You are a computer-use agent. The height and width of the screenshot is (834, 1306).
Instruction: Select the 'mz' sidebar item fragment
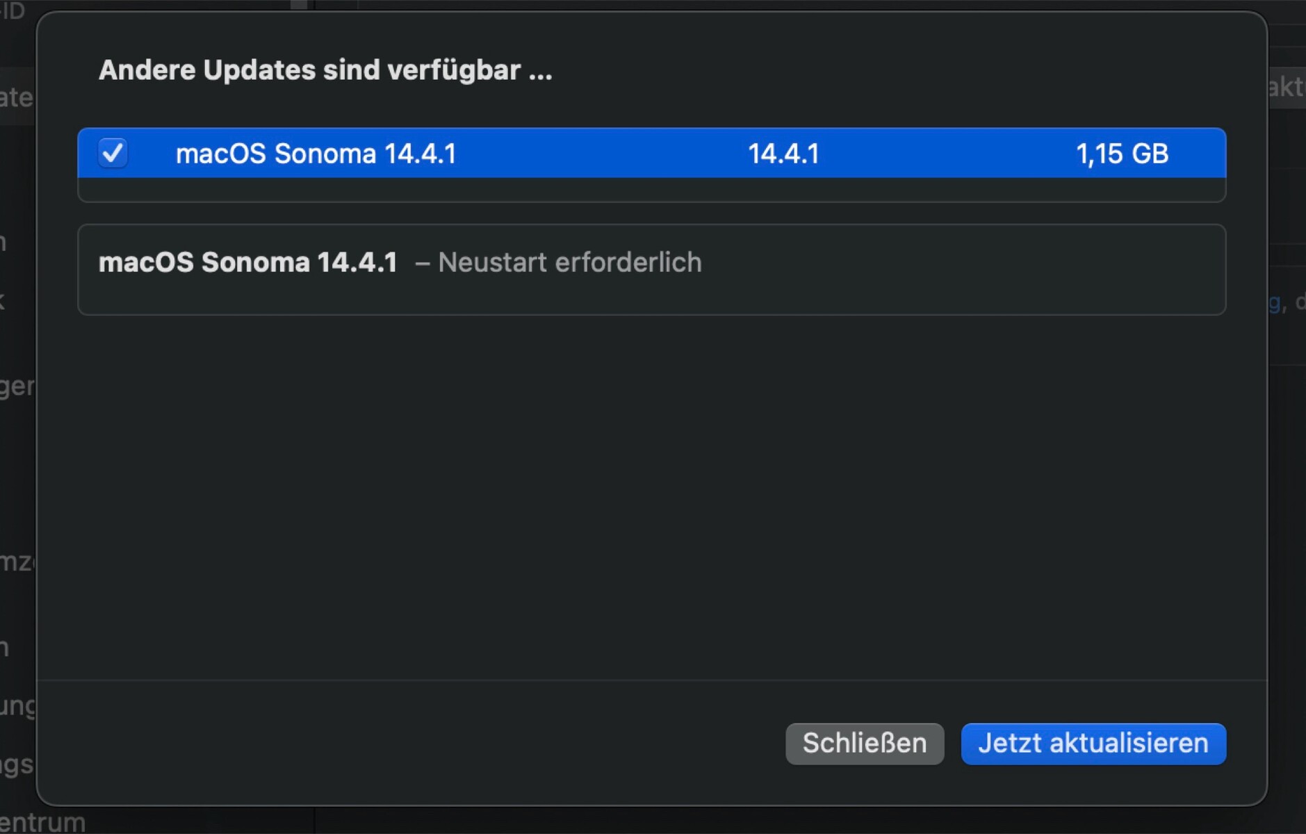(x=17, y=561)
